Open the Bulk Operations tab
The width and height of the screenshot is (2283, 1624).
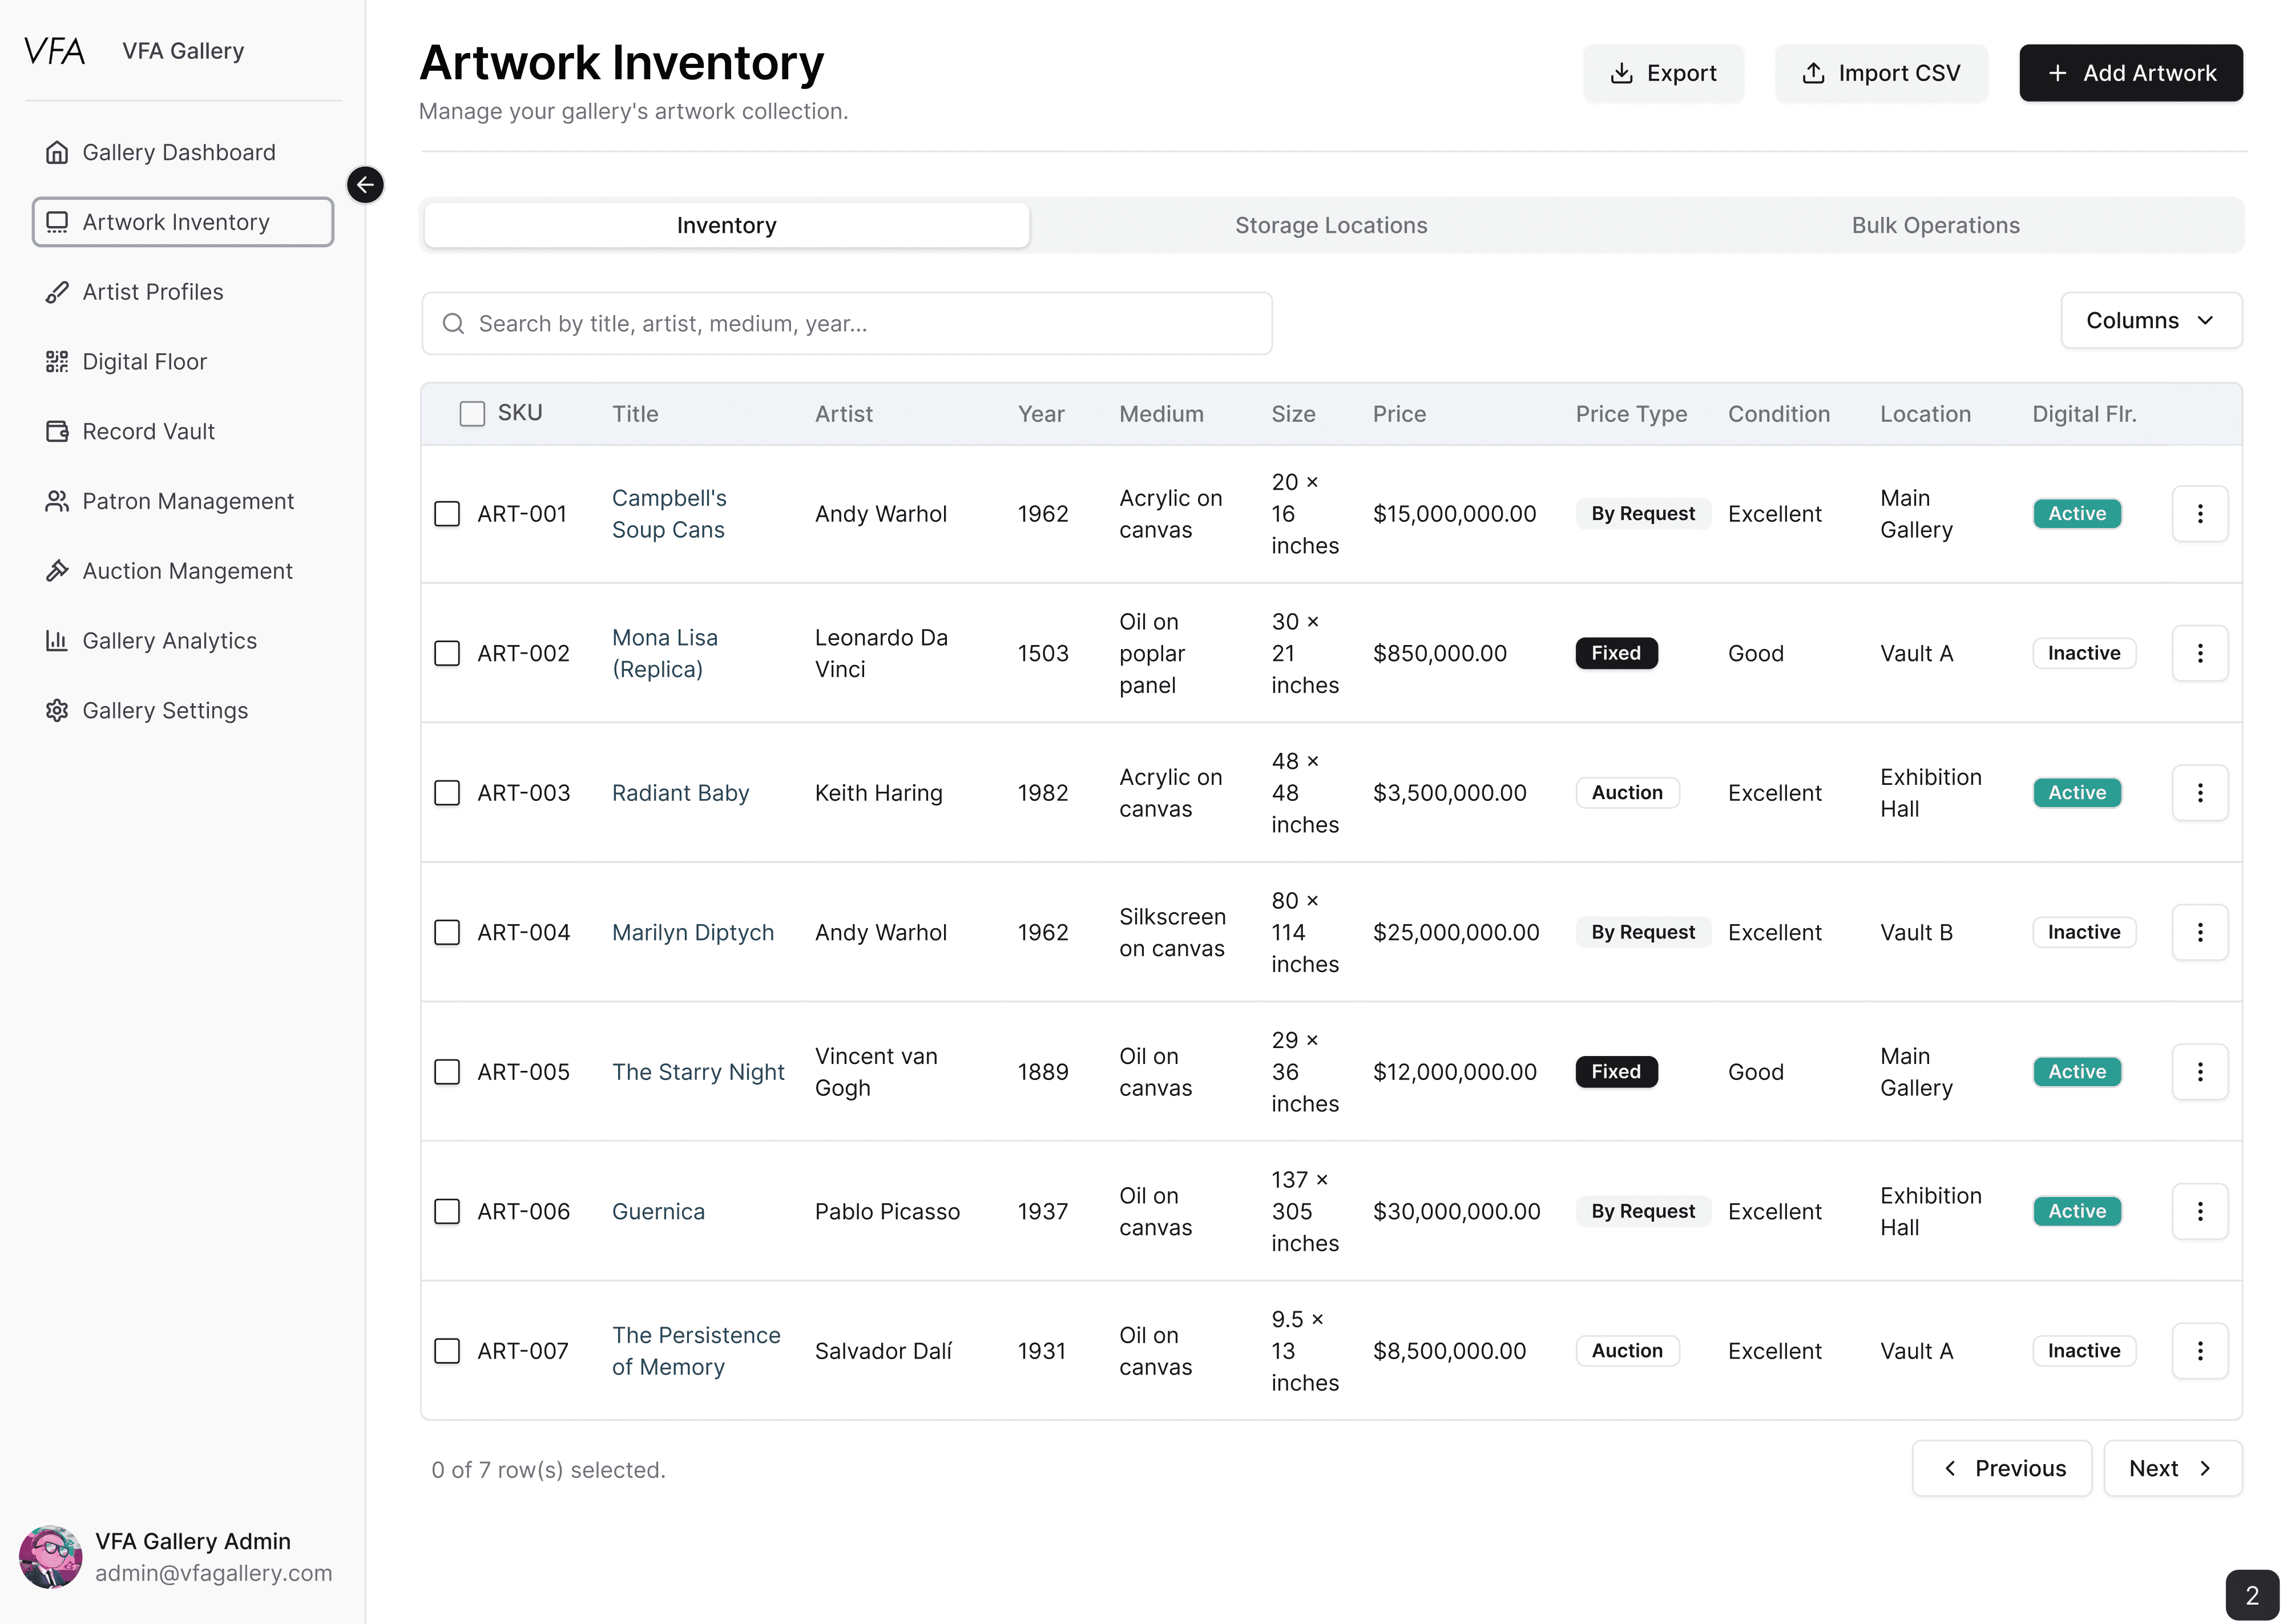tap(1935, 225)
